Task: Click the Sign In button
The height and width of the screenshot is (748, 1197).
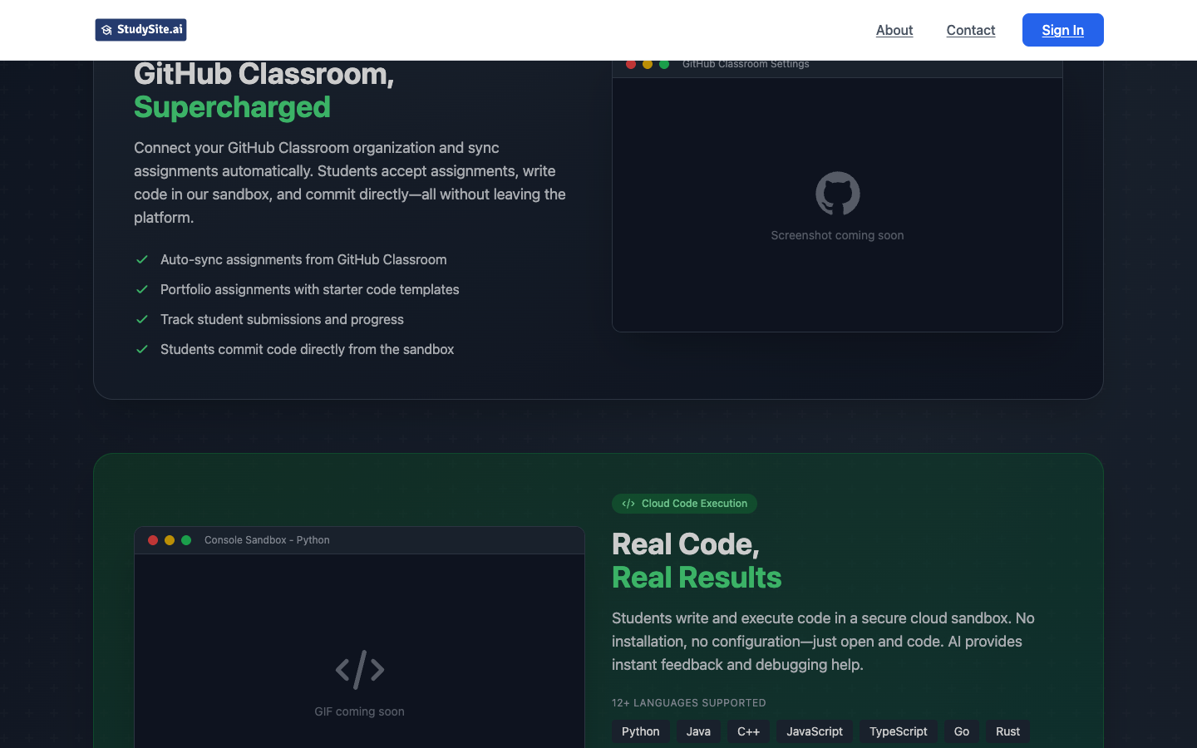Action: [x=1062, y=30]
